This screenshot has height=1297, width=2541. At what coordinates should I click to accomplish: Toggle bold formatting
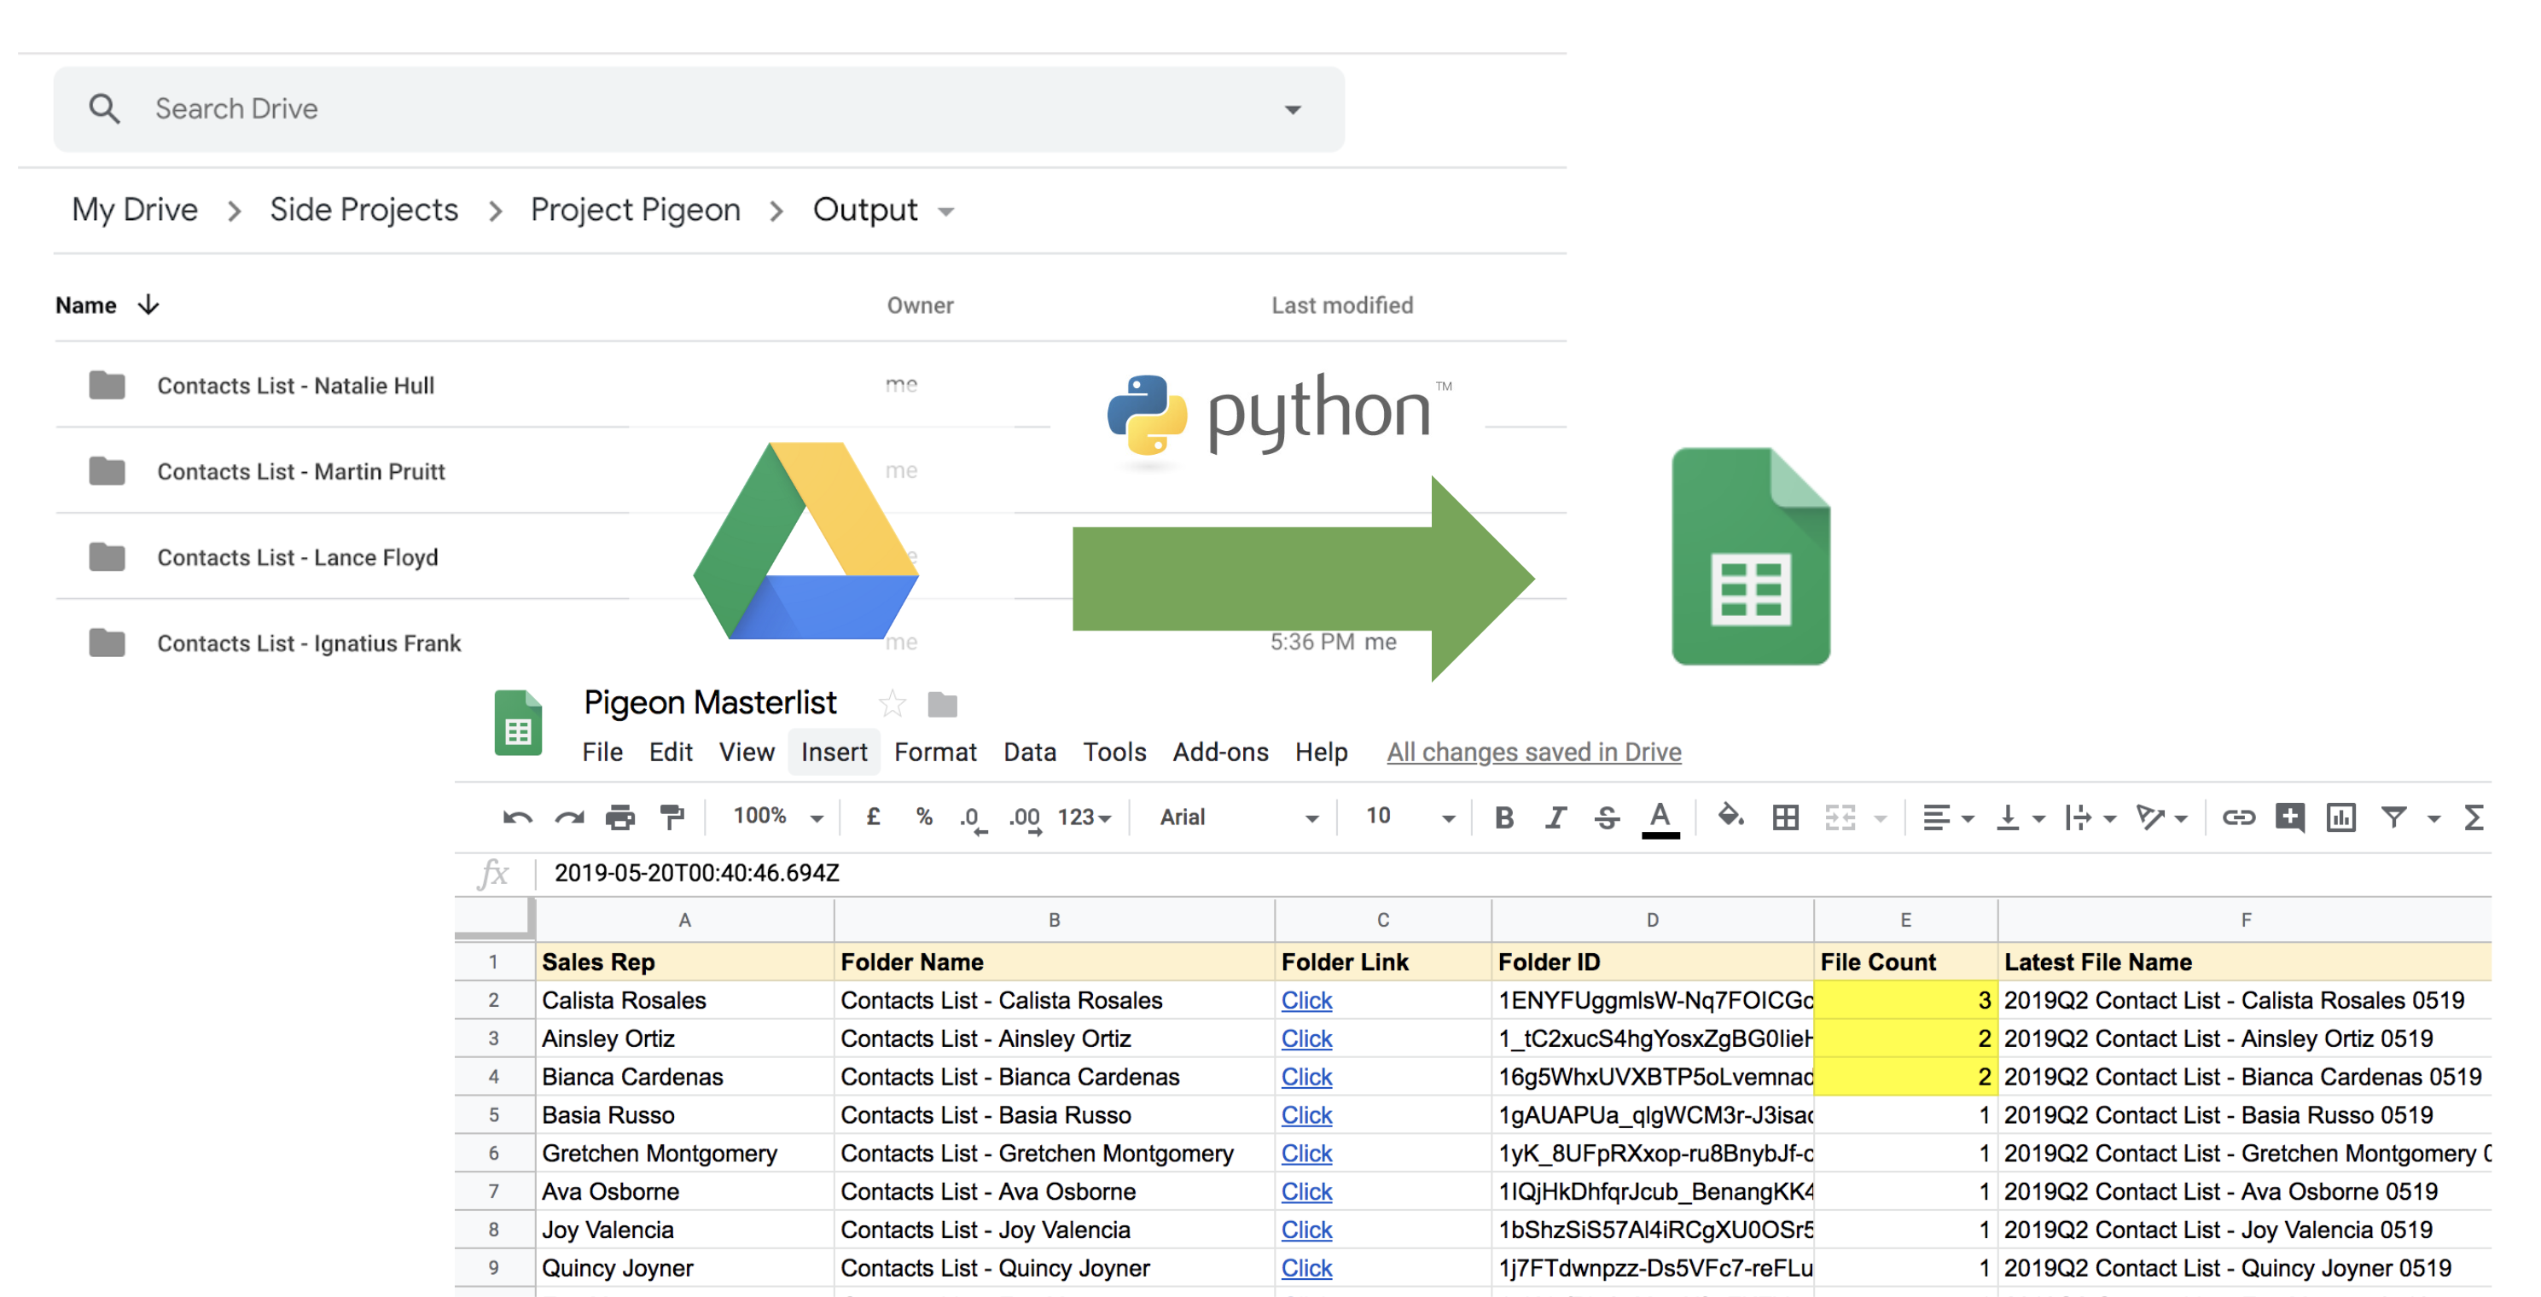1504,817
